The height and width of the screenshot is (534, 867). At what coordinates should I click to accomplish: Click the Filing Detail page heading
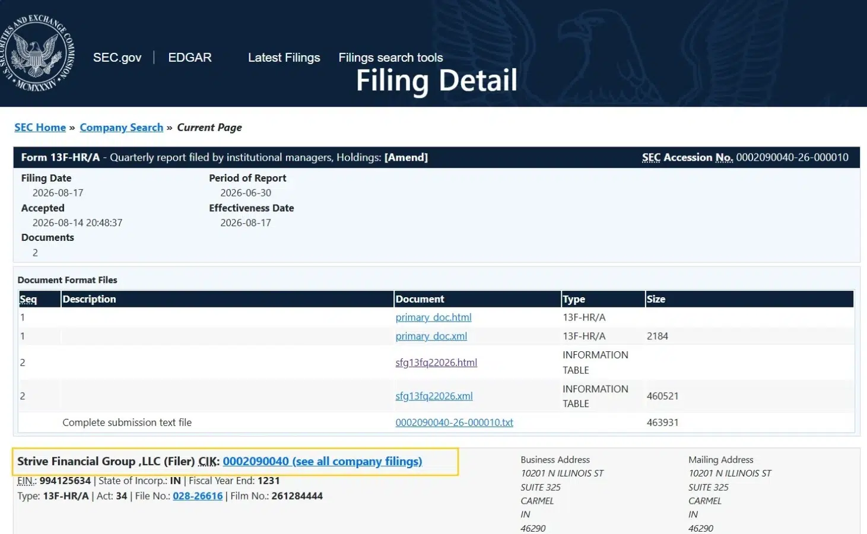(x=436, y=80)
